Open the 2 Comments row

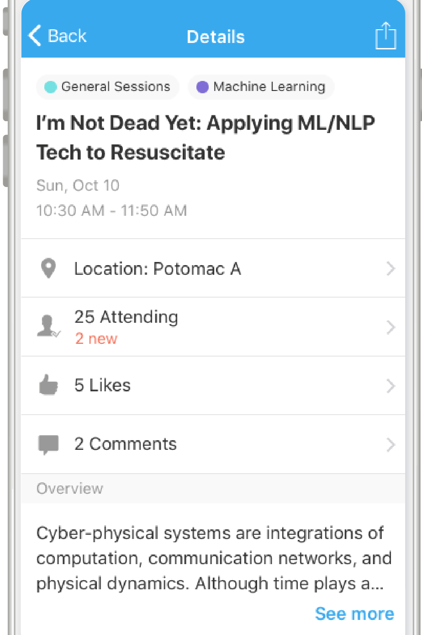126,444
